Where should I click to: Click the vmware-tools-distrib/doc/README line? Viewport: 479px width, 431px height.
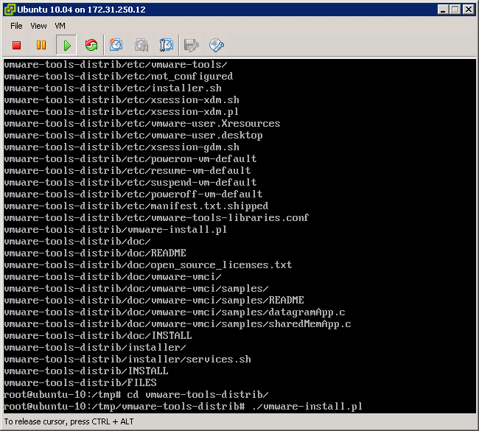coord(95,253)
